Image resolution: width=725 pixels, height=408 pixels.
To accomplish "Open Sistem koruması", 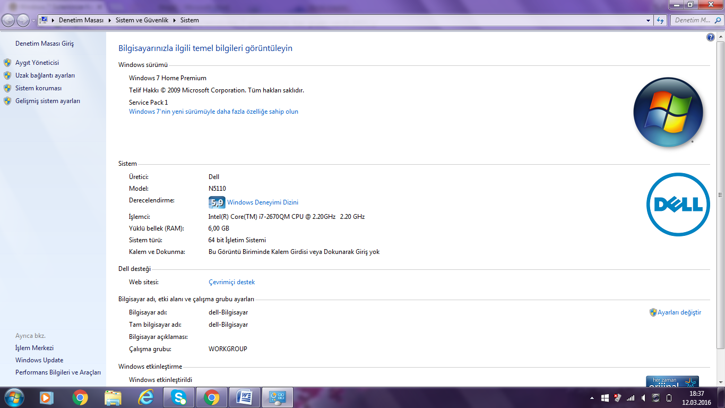I will [39, 88].
